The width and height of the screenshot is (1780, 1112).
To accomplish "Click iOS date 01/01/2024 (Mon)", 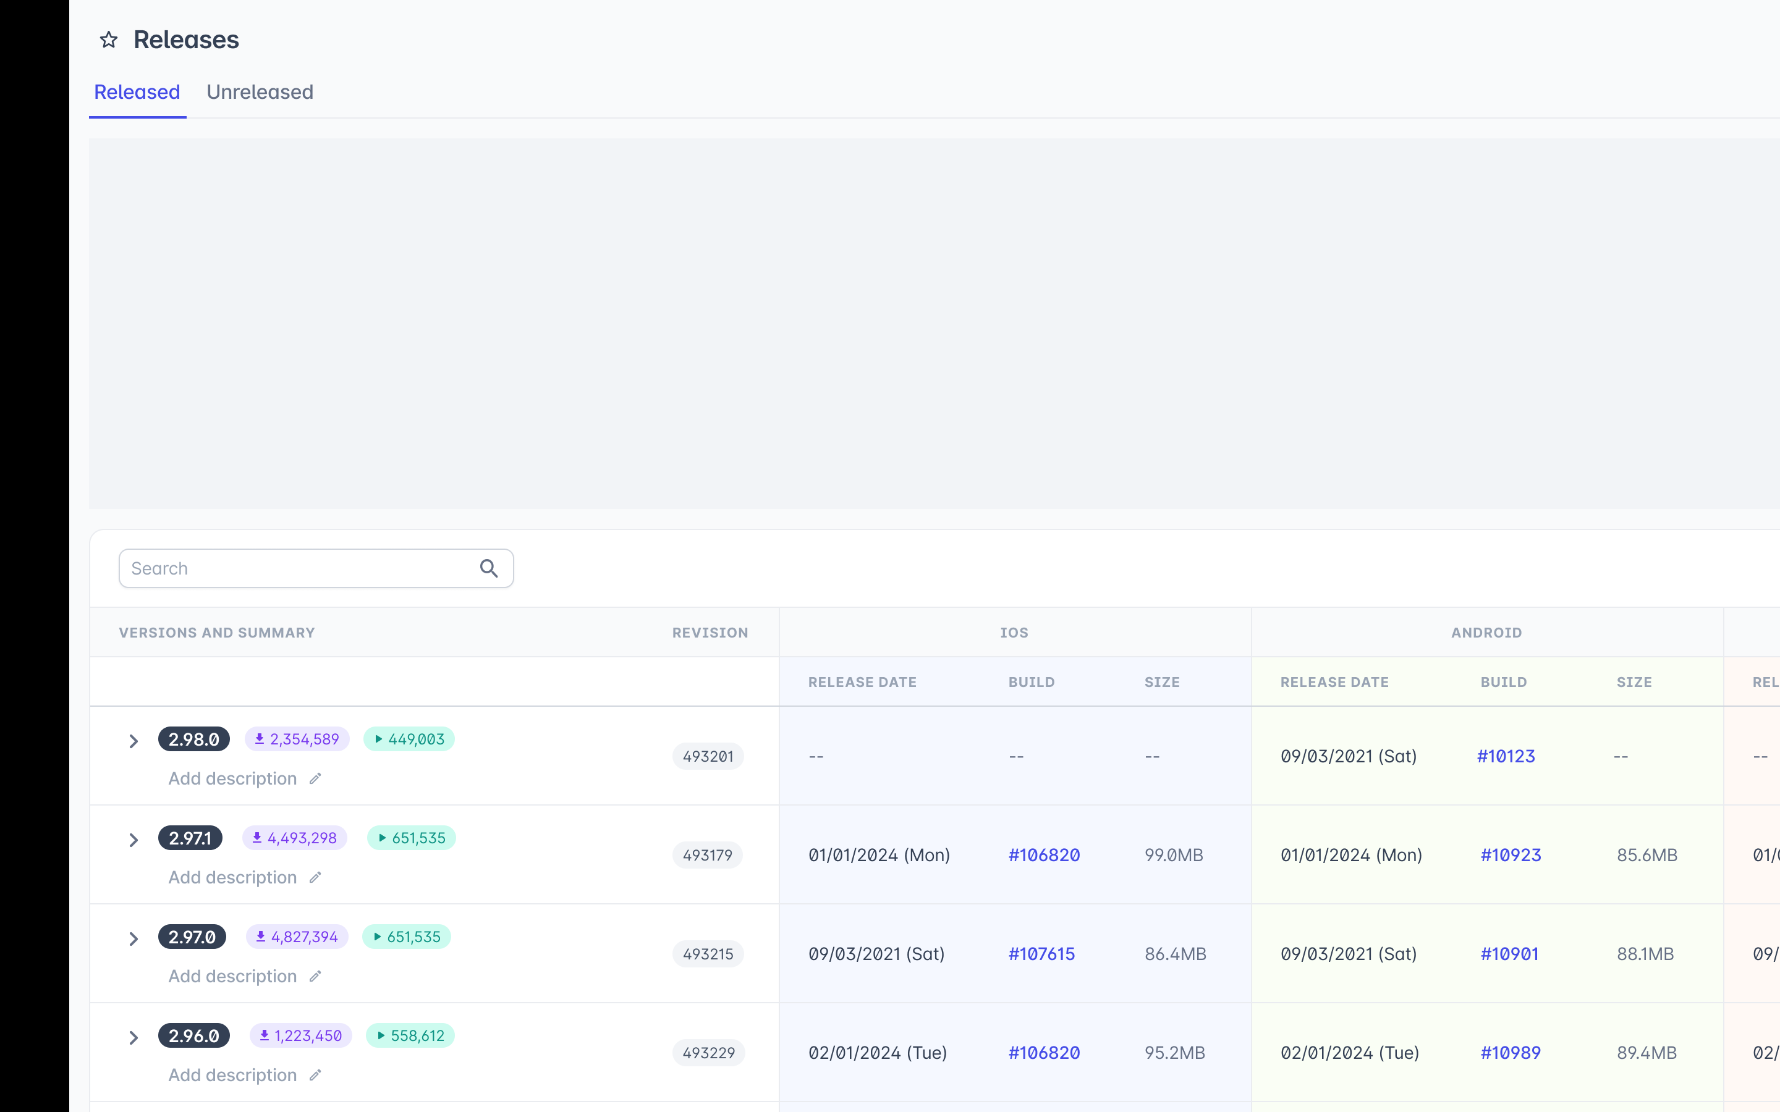I will click(x=879, y=856).
